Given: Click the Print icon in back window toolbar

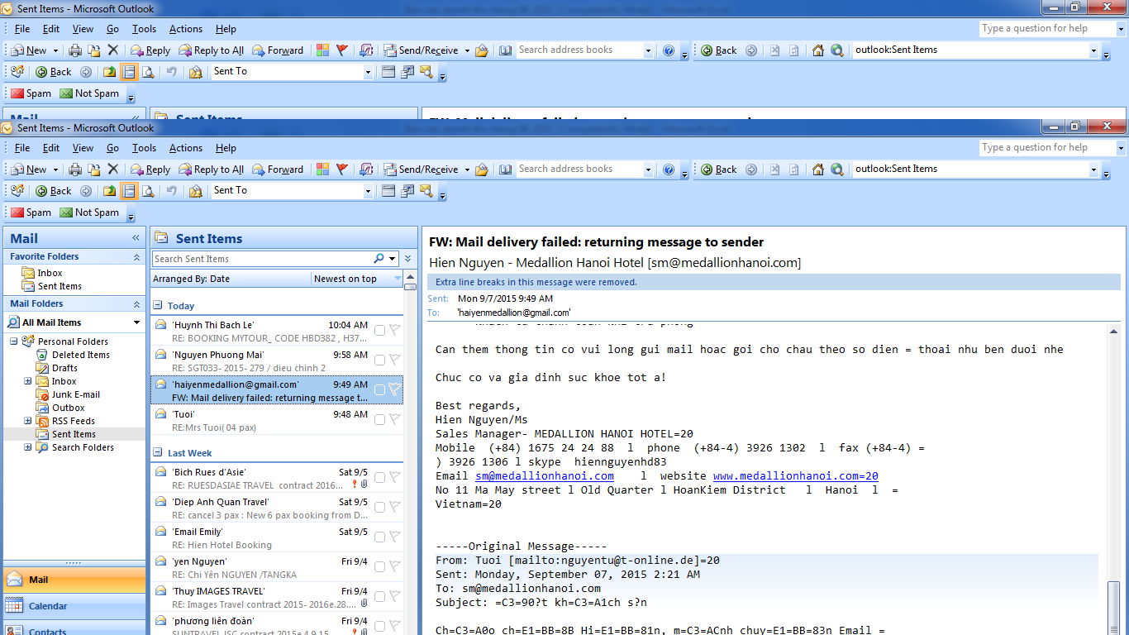Looking at the screenshot, I should [x=75, y=50].
